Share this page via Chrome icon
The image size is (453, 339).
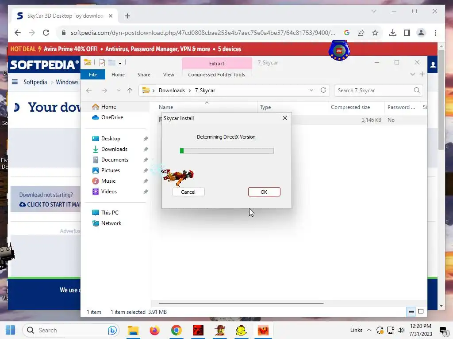tap(361, 33)
